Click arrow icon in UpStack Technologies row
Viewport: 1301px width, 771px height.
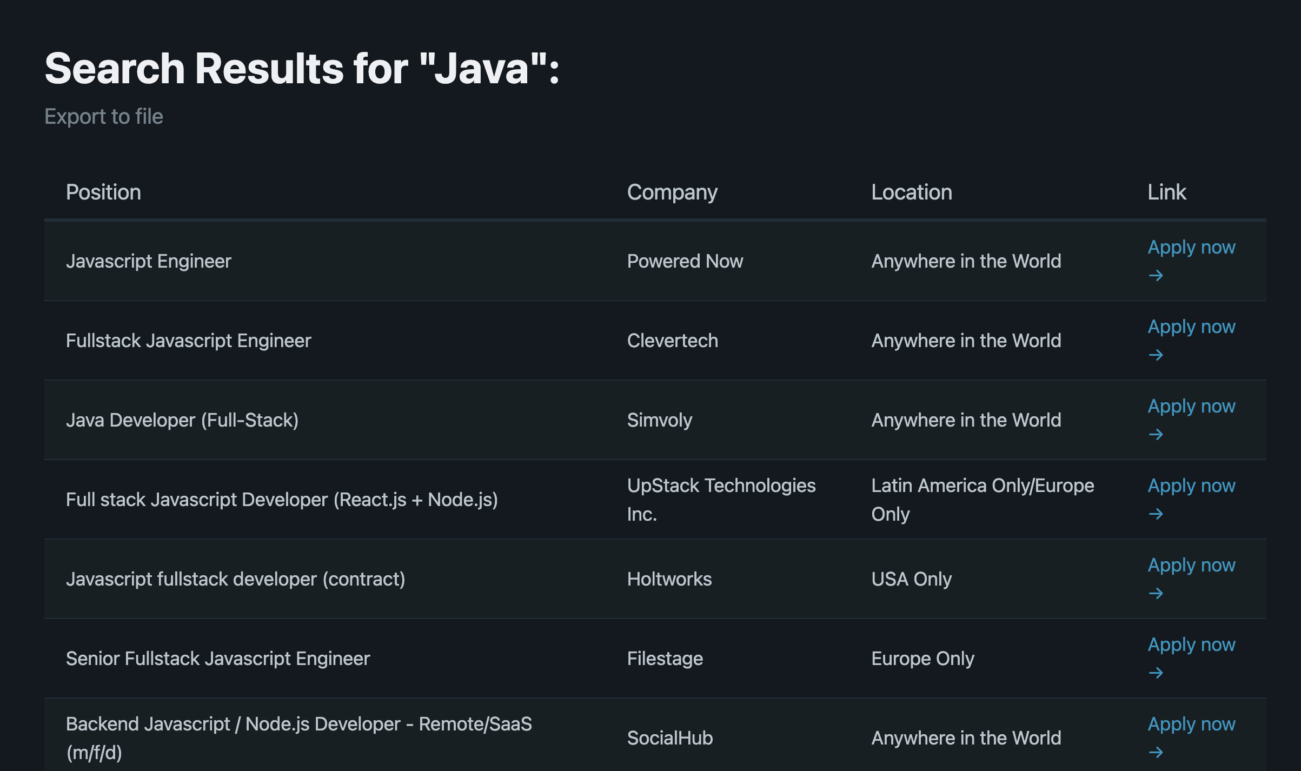(x=1156, y=514)
